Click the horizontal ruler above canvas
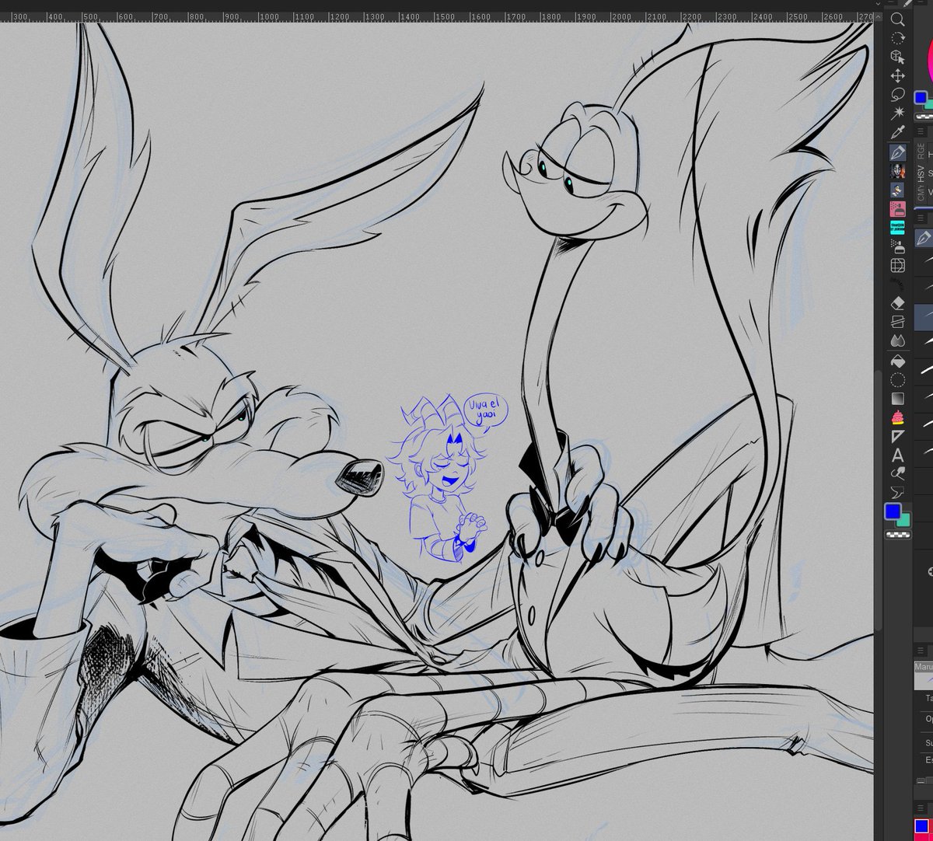933x841 pixels. click(437, 16)
